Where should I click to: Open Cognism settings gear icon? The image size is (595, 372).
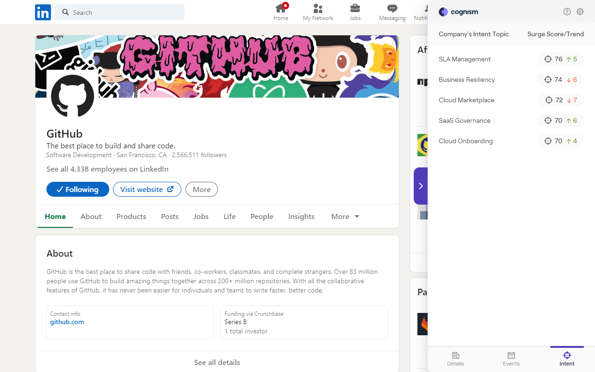pos(580,12)
